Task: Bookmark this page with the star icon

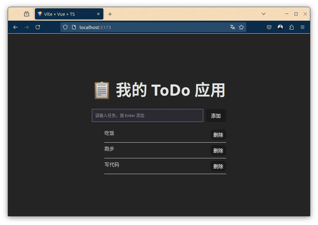Action: (x=241, y=27)
